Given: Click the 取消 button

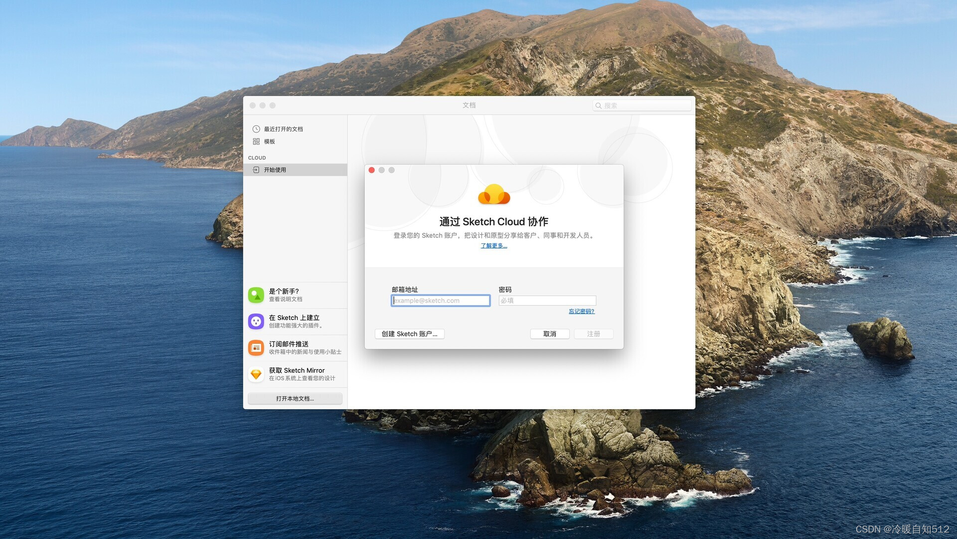Looking at the screenshot, I should tap(550, 334).
